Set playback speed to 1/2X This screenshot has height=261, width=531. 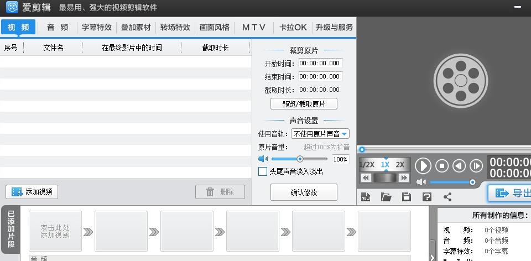tap(367, 165)
